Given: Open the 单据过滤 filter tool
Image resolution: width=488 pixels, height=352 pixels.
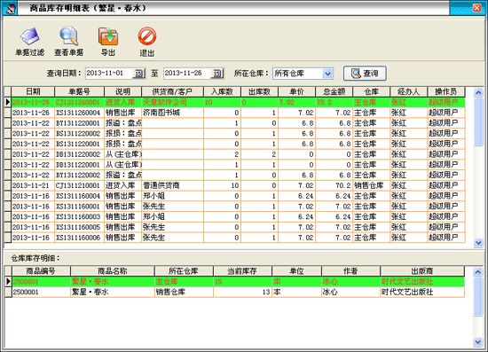Looking at the screenshot, I should [30, 36].
